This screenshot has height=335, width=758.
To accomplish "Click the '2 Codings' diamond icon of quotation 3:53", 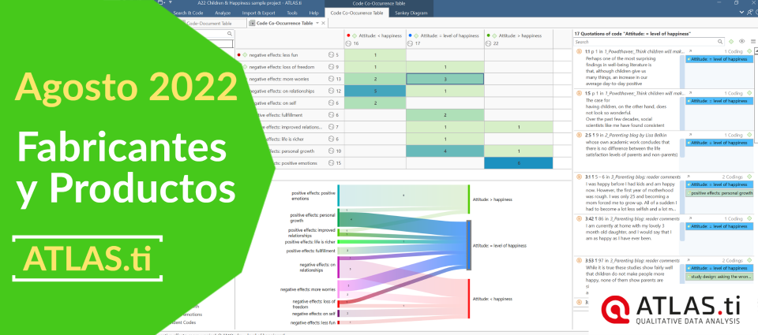I will click(x=749, y=261).
